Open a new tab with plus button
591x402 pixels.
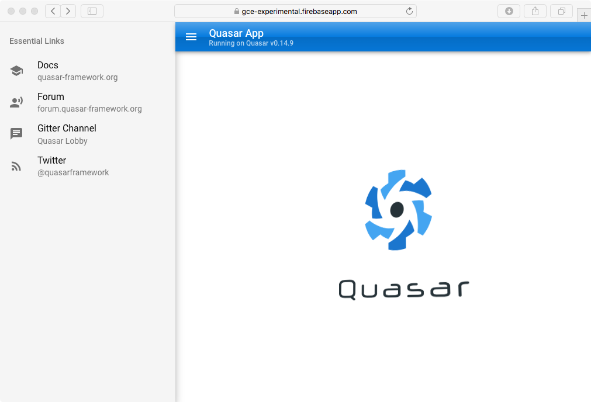(x=584, y=15)
